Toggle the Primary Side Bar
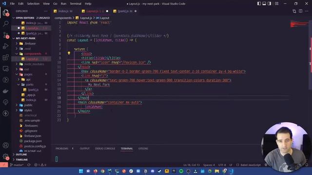312x175 pixels. [259, 3]
